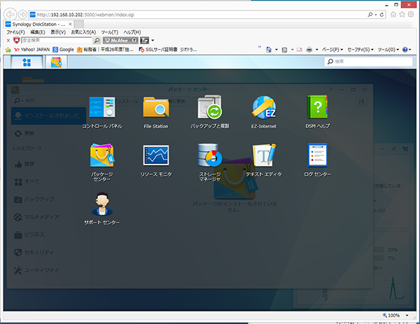This screenshot has width=420, height=324.
Task: Open browser tools gear icon
Action: click(411, 15)
